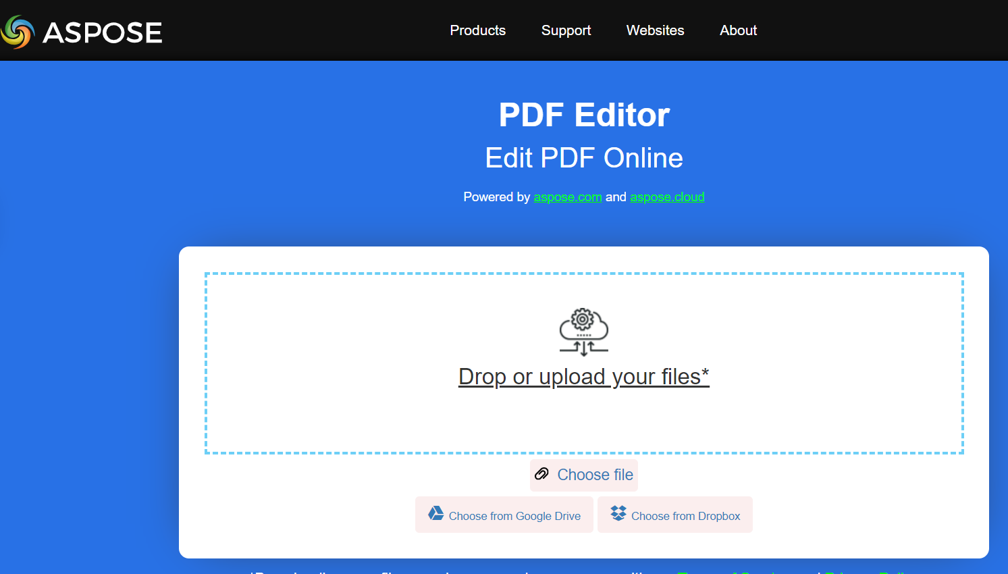
Task: Click the 'Drop or upload your files' link
Action: pyautogui.click(x=583, y=377)
